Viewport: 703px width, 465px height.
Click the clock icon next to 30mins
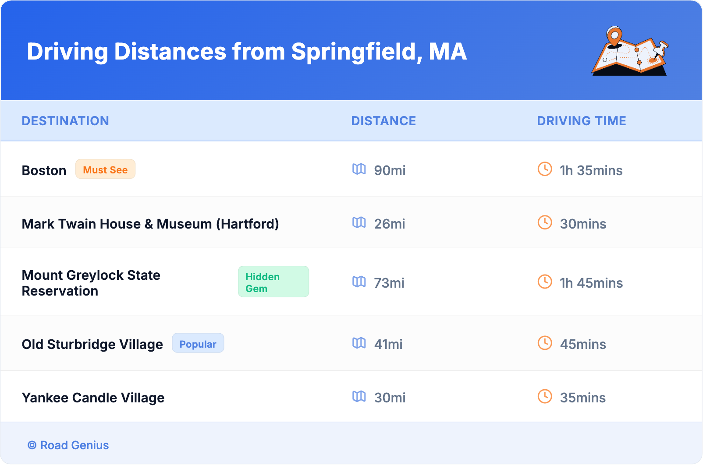tap(545, 222)
